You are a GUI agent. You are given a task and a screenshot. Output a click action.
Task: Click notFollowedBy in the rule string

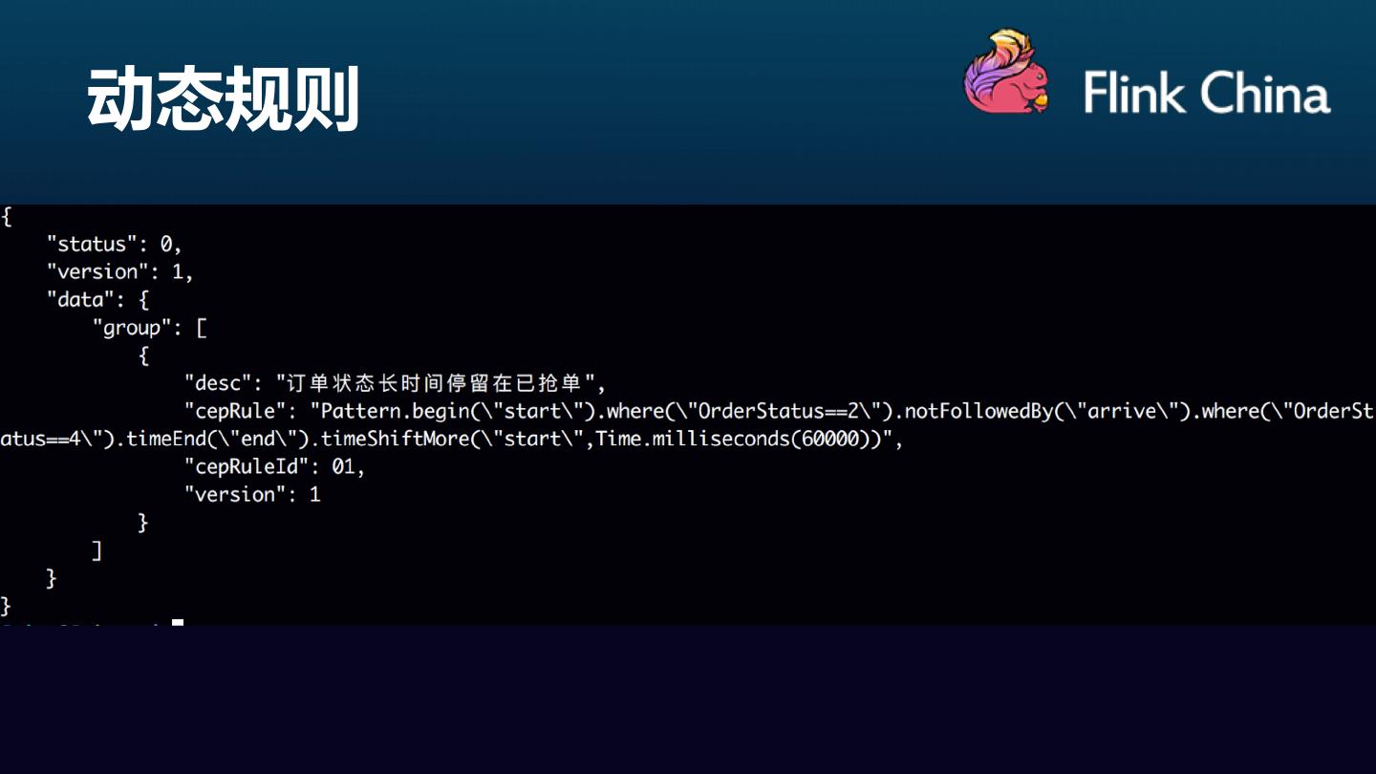tap(969, 412)
